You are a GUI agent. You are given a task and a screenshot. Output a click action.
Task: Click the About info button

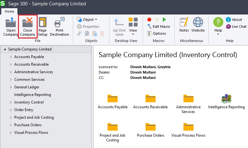[234, 20]
